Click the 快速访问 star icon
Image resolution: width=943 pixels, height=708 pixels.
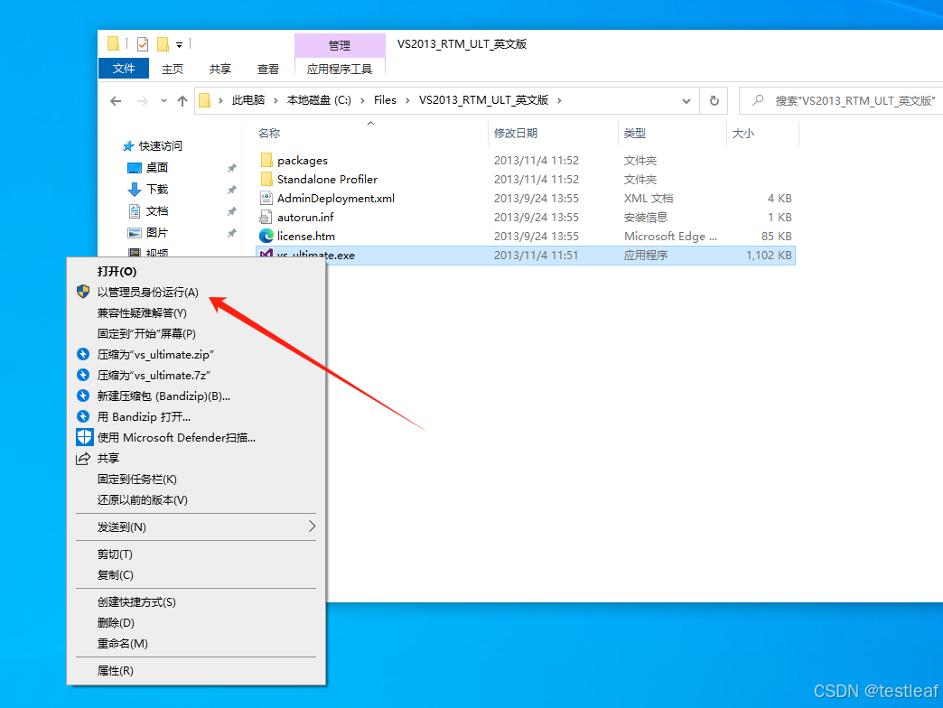(x=128, y=146)
